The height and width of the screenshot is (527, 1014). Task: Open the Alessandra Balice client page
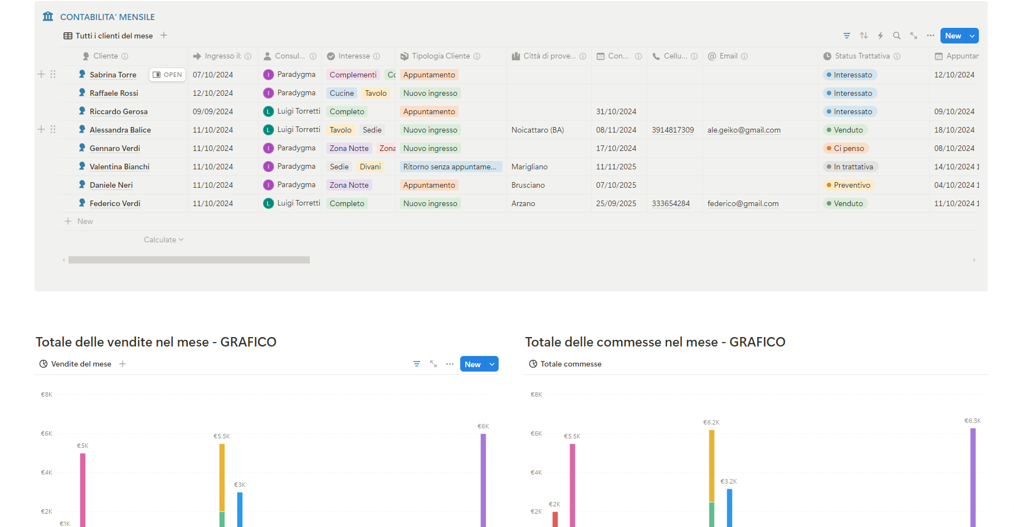[120, 130]
